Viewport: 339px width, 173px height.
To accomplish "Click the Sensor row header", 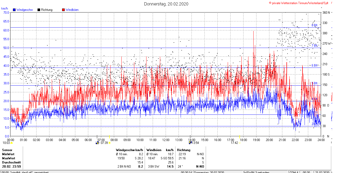I will point(7,150).
